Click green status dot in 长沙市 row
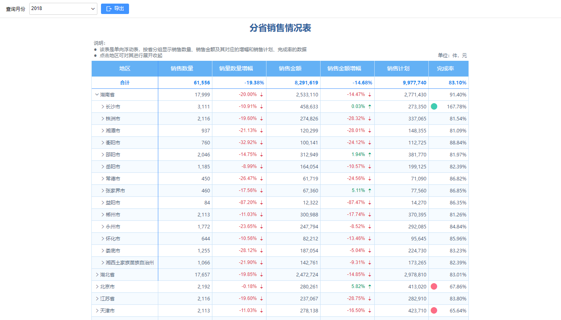 [434, 106]
